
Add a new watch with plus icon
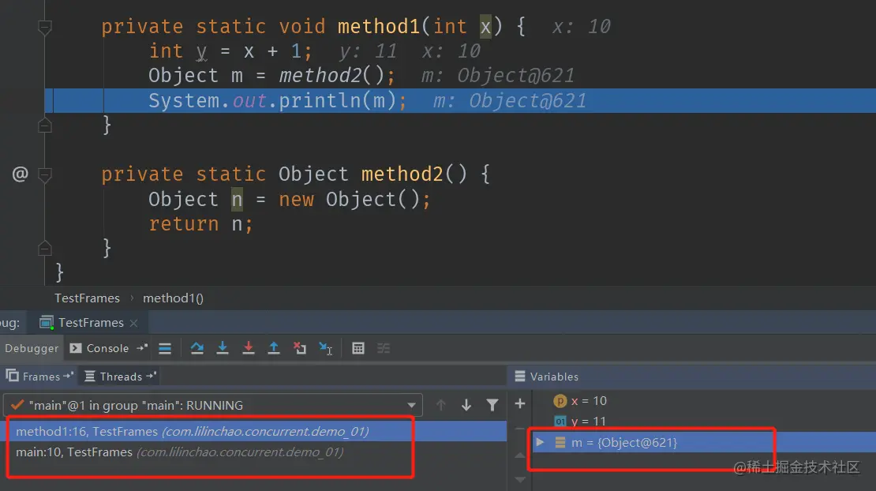coord(519,403)
